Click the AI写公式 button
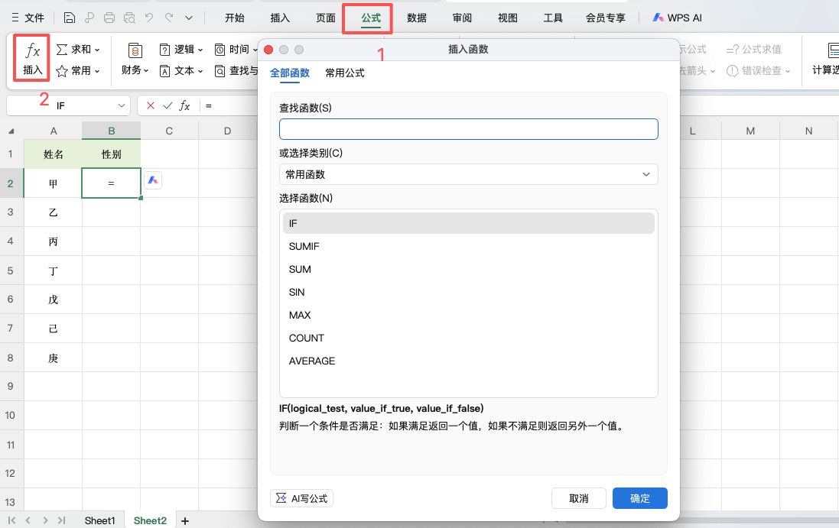 pyautogui.click(x=301, y=497)
